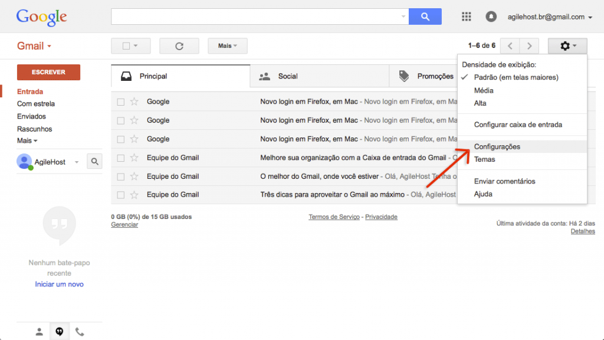Switch to the Principal tab
This screenshot has width=604, height=340.
coord(180,76)
